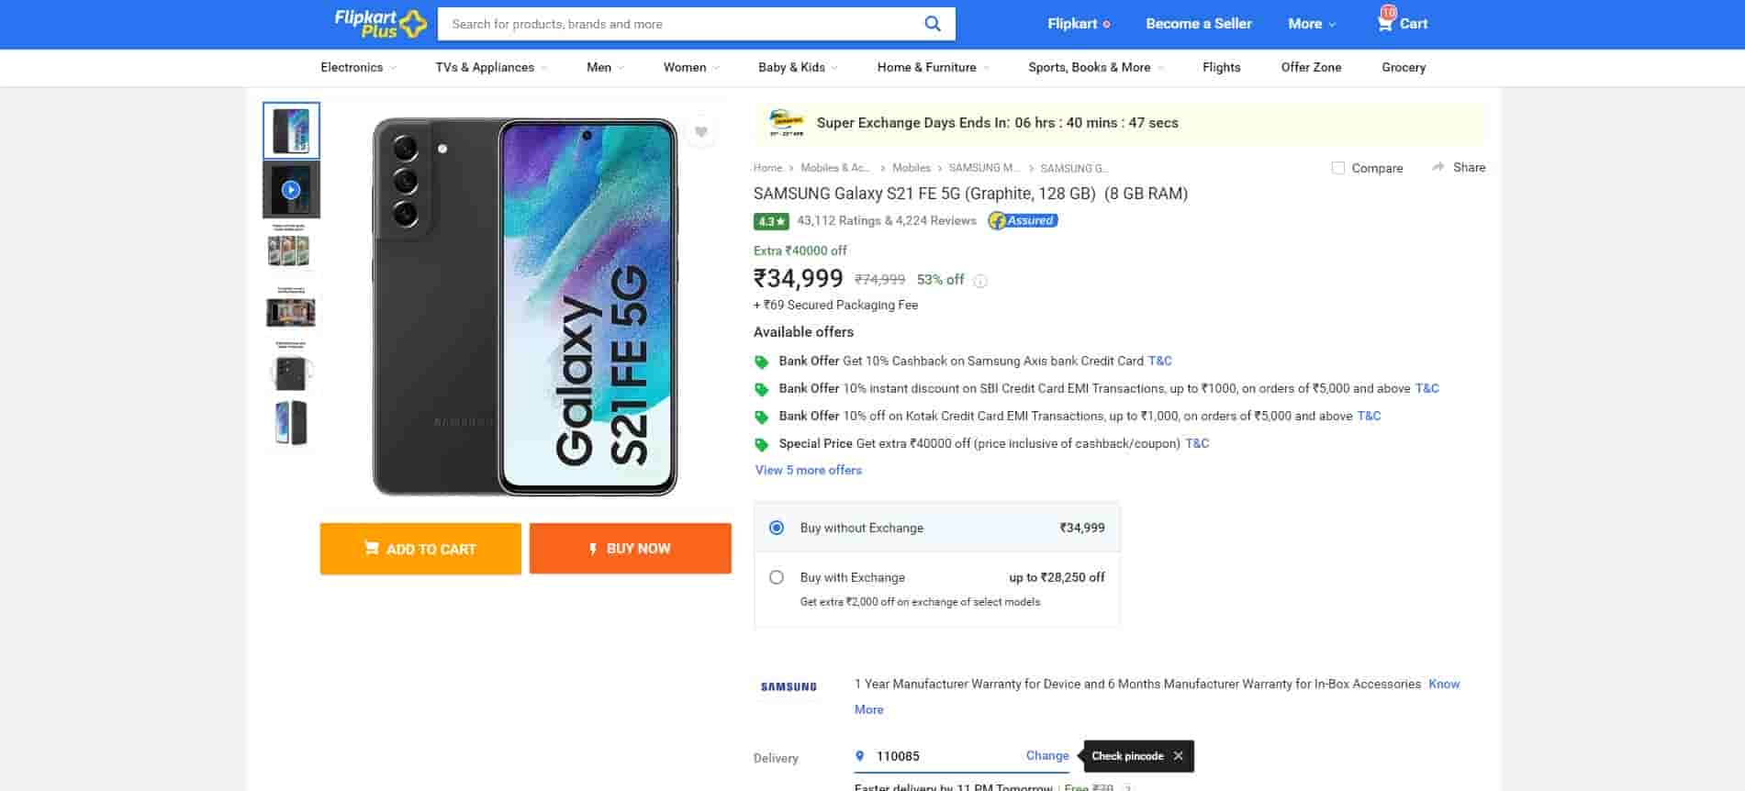Click the Share arrow icon
This screenshot has width=1745, height=791.
(1438, 167)
